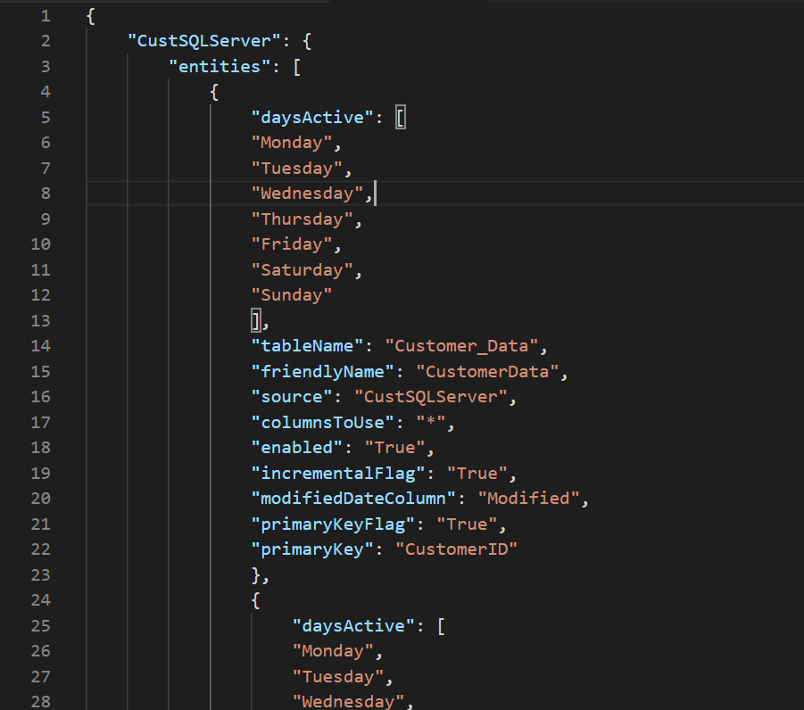Click the "entities" key on line 3
Image resolution: width=804 pixels, height=710 pixels.
(217, 66)
